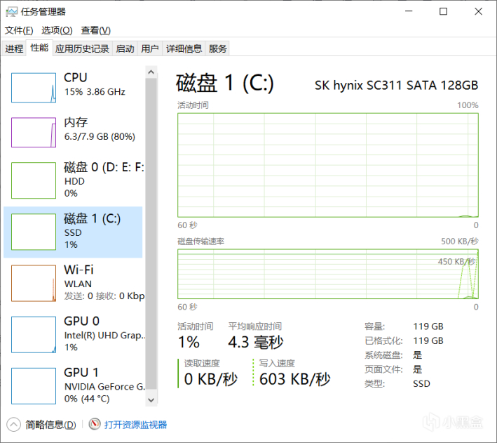Screen dimensions: 497x443
Task: Click the 打开资源监视器 link
Action: click(135, 425)
